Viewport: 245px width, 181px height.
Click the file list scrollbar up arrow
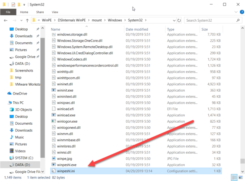(242, 28)
